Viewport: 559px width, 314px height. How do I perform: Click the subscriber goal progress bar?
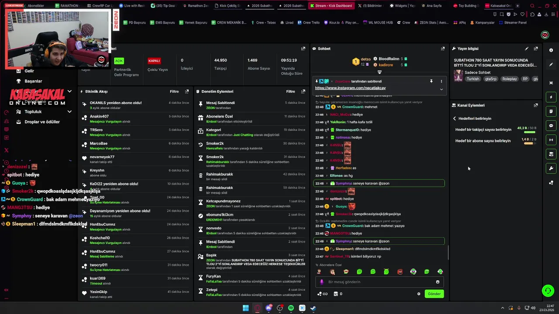[529, 143]
